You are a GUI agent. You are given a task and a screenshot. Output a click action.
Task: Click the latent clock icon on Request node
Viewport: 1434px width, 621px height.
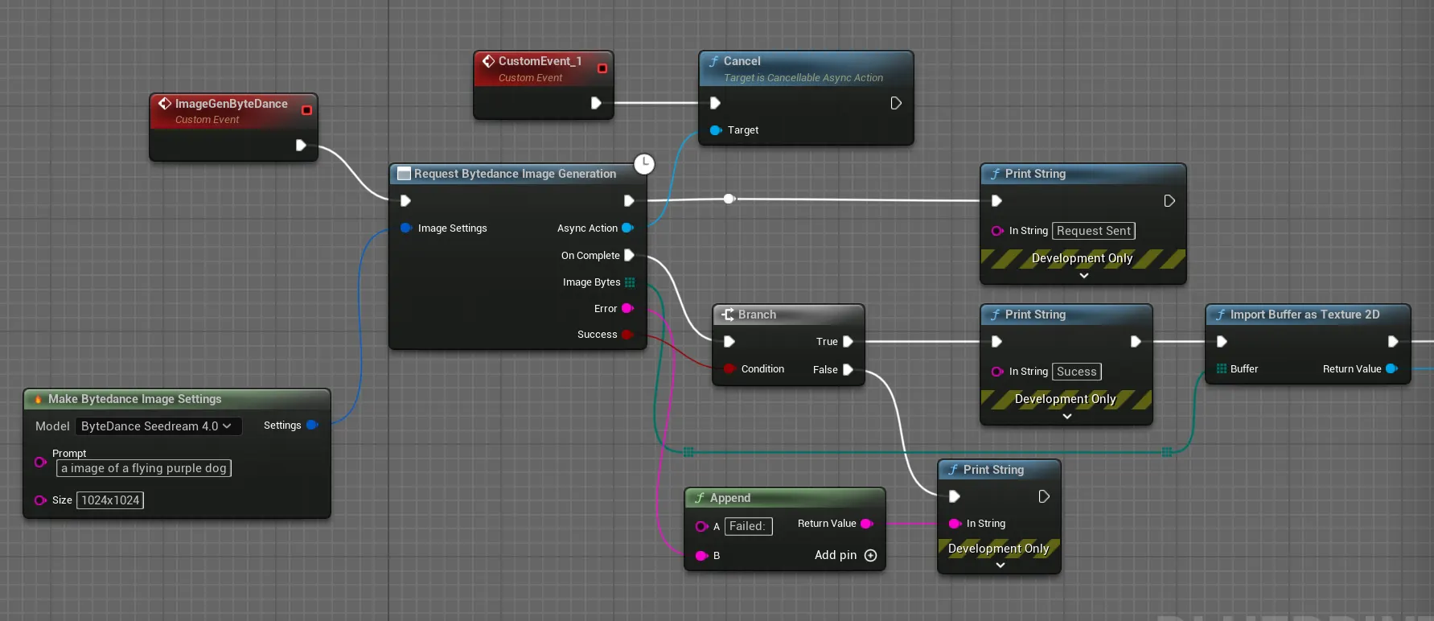tap(644, 164)
